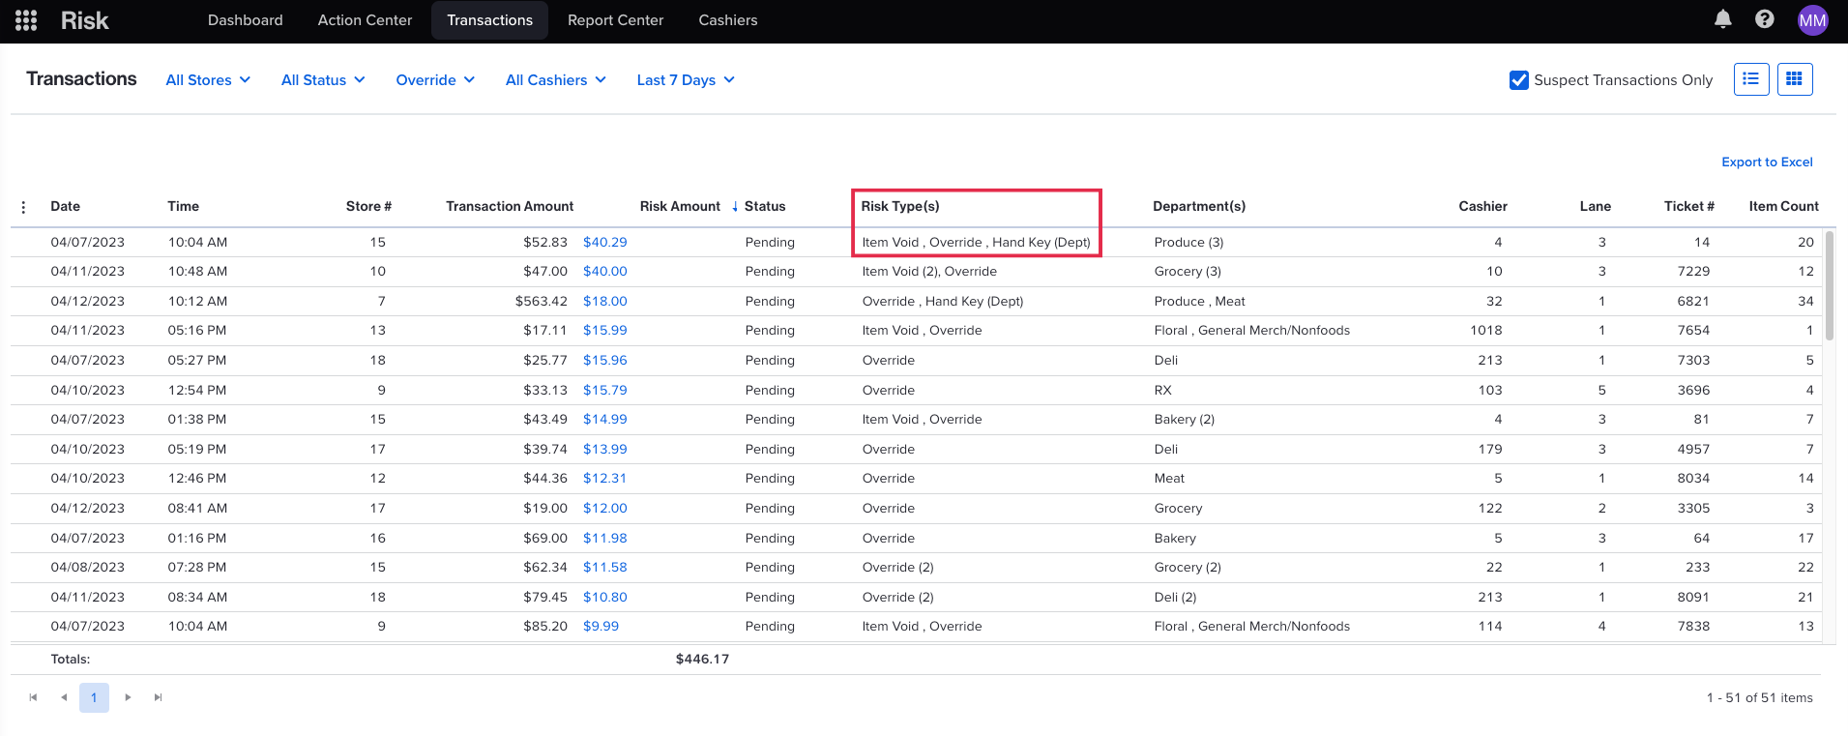Go to the last page of results
Viewport: 1848px width, 736px height.
pos(158,697)
